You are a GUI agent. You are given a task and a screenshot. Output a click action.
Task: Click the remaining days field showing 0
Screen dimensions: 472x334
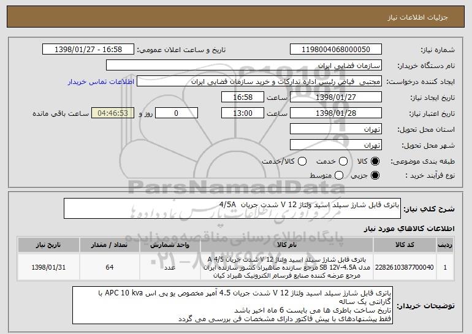coord(177,113)
